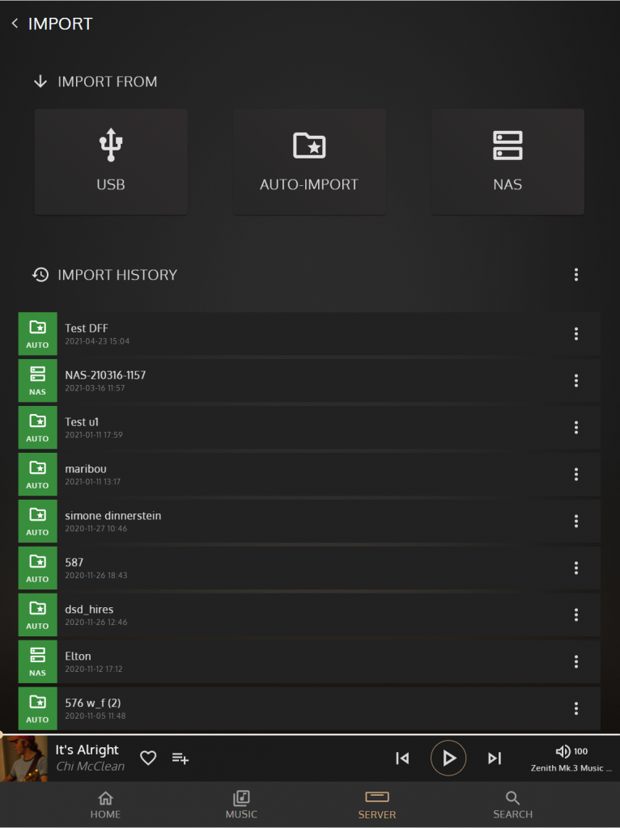This screenshot has width=620, height=828.
Task: Click the Chi McClean album artwork thumbnail
Action: (x=23, y=758)
